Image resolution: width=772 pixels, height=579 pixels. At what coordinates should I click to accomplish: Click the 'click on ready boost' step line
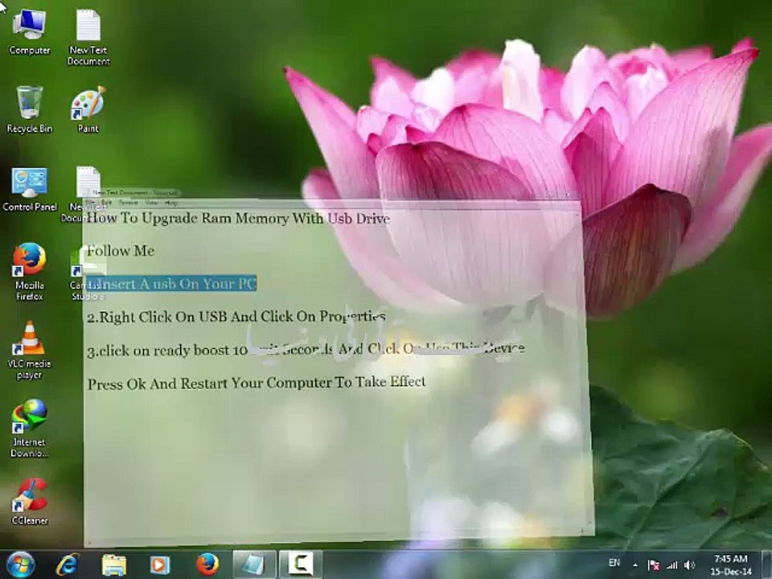pyautogui.click(x=306, y=349)
